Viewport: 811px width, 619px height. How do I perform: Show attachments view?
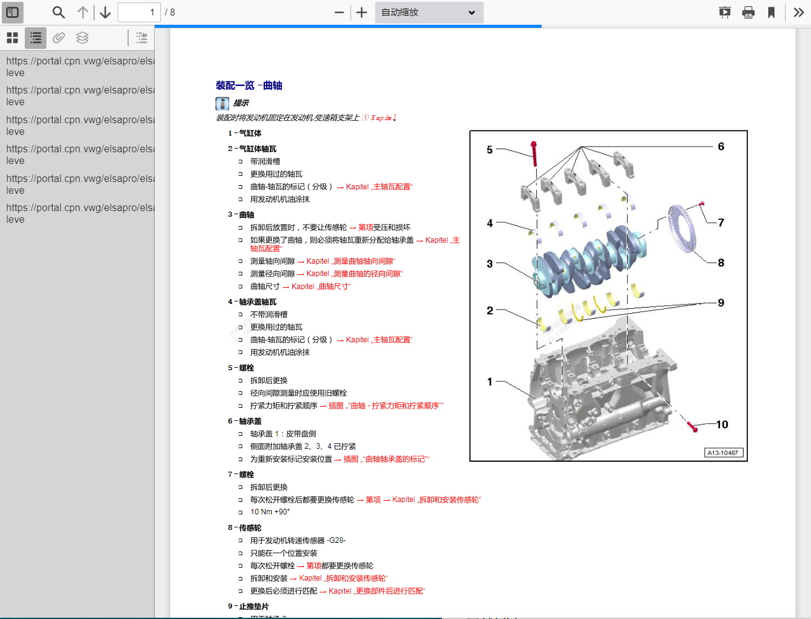pos(59,38)
